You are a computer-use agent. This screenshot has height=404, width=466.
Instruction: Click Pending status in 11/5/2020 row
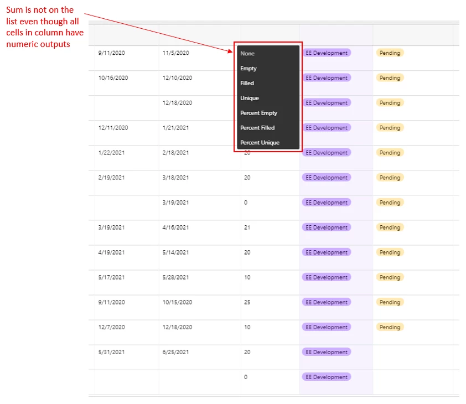[x=390, y=53]
